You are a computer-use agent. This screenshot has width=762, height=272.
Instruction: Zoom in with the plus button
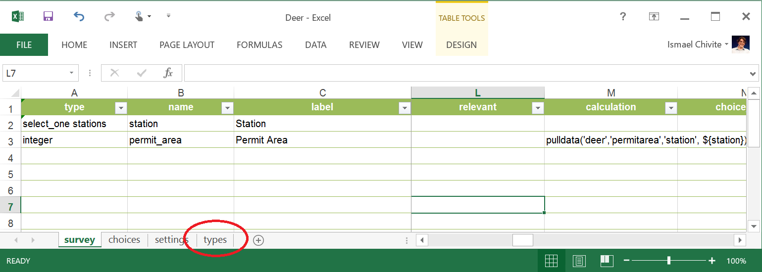tap(712, 261)
